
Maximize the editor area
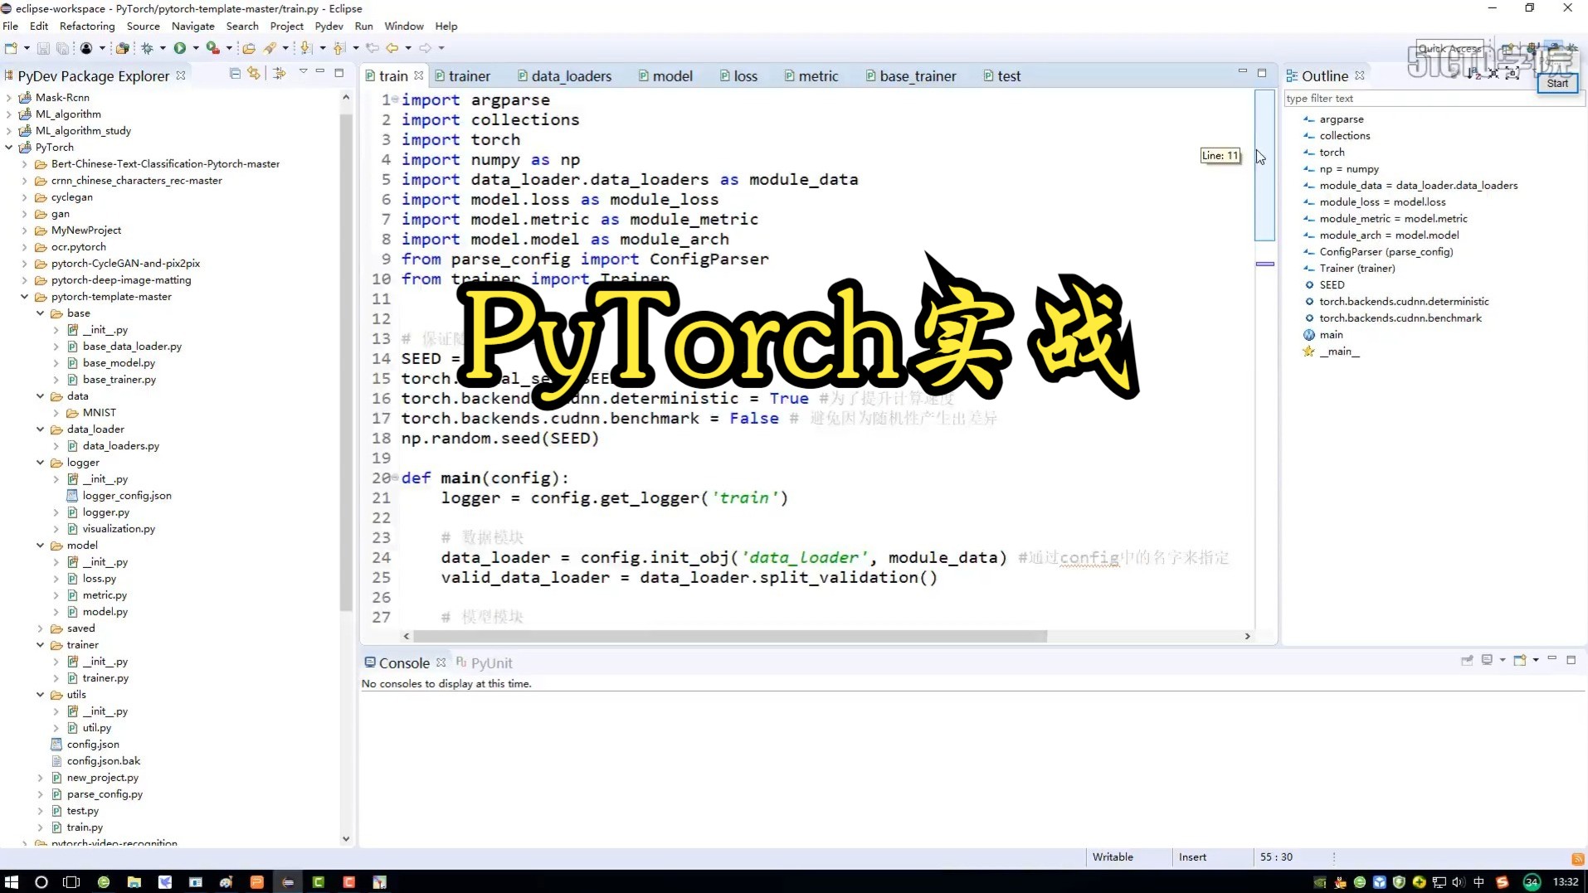1262,73
